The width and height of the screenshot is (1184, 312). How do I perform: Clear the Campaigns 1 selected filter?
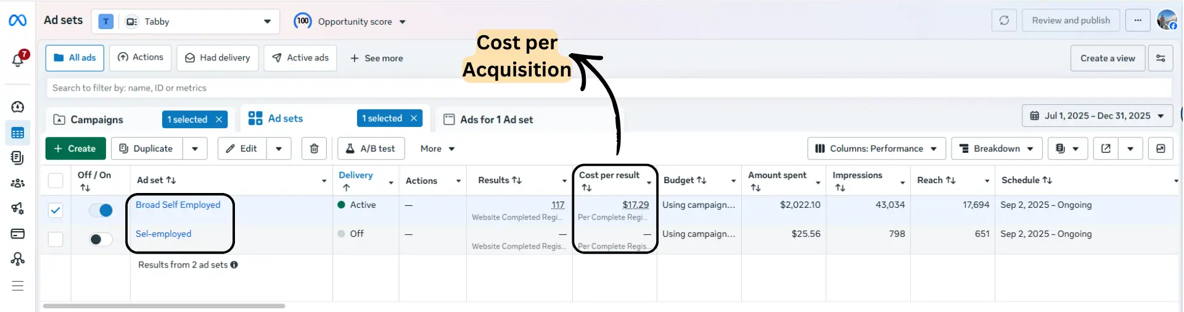pos(219,120)
